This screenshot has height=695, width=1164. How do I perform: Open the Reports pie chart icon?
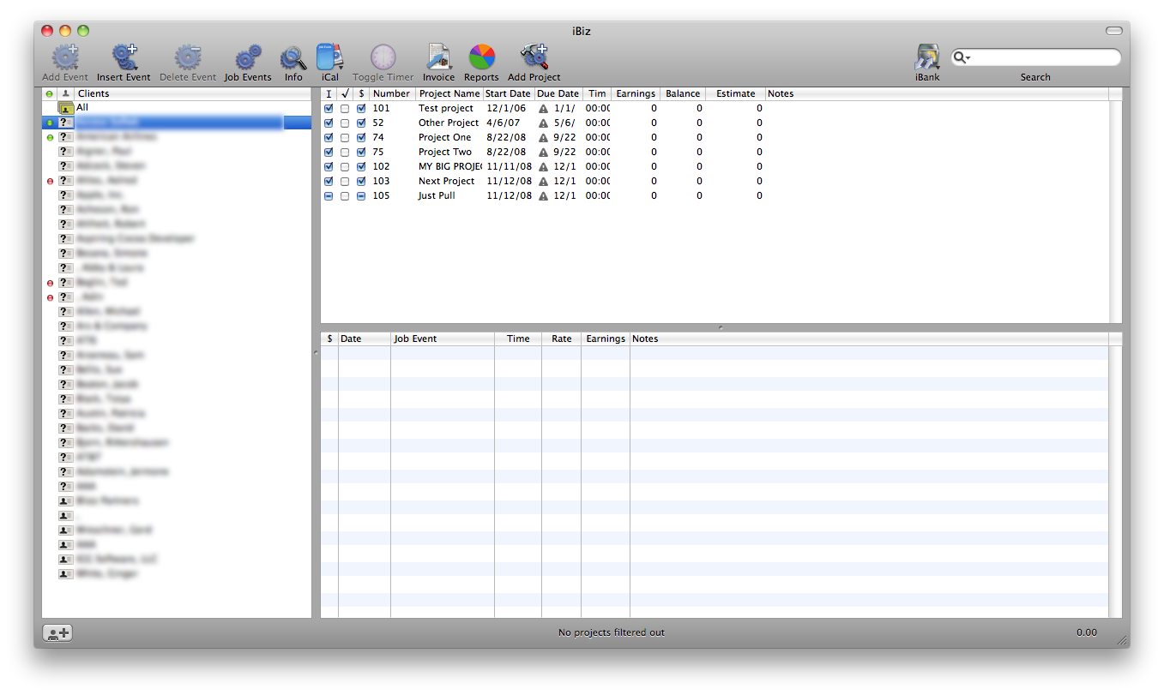(x=481, y=58)
